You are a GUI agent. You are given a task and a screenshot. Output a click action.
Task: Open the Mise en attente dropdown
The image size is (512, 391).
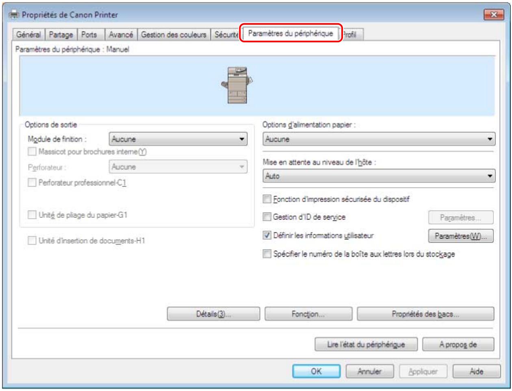click(379, 176)
